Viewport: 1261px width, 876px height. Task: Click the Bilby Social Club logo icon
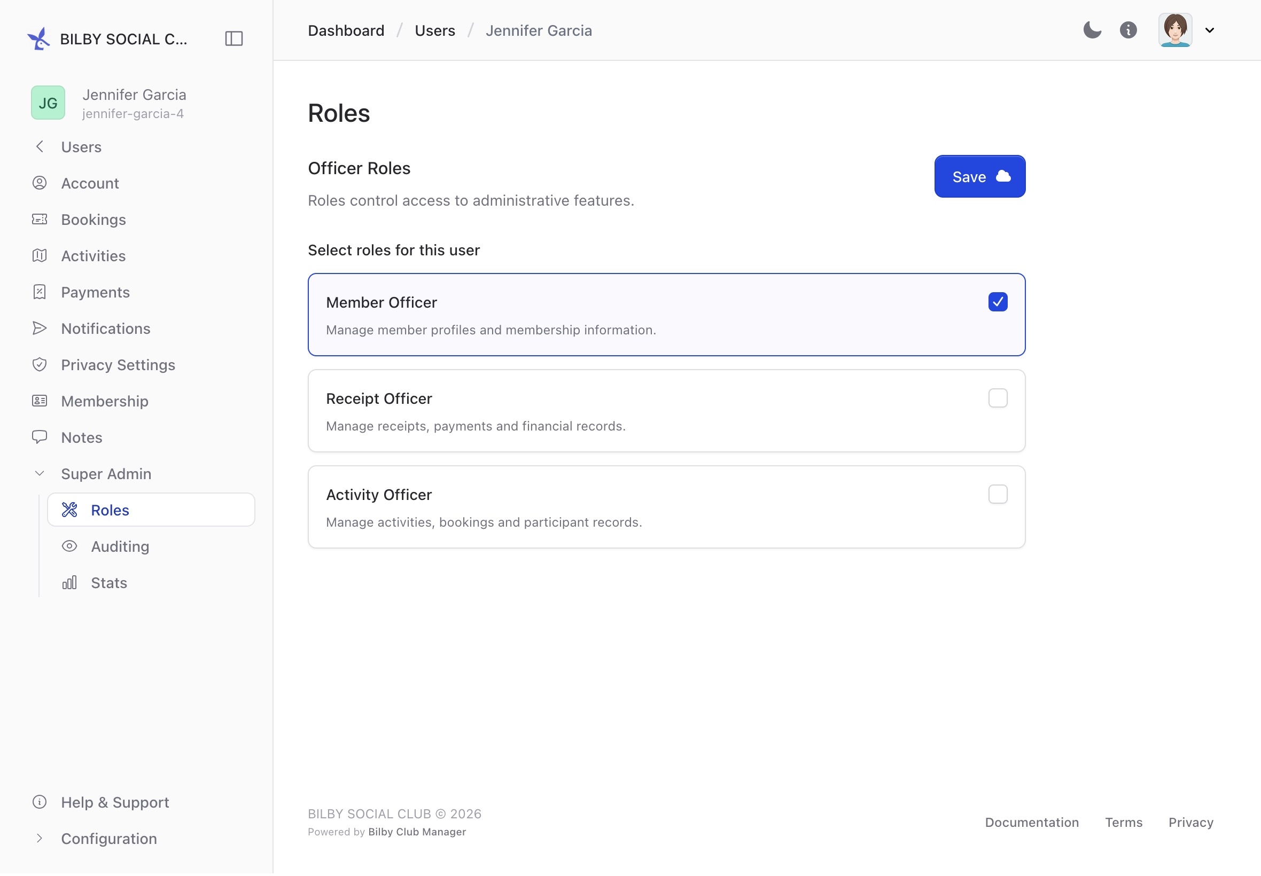(38, 38)
